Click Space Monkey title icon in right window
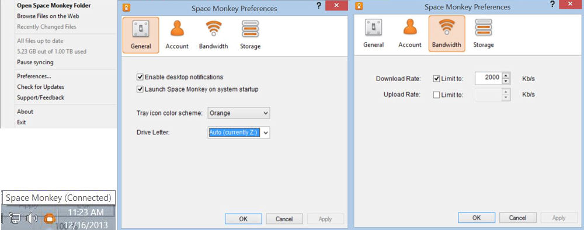 tap(359, 6)
